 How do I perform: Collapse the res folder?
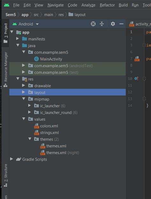click(x=18, y=79)
